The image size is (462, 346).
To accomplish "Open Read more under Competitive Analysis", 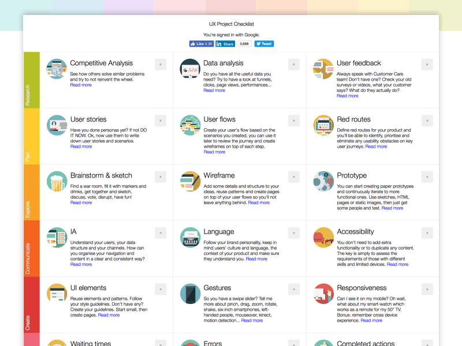I will [x=81, y=85].
